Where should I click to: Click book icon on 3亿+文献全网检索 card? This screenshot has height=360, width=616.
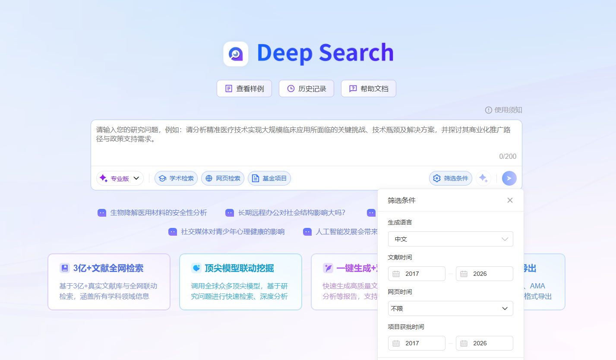(x=65, y=268)
